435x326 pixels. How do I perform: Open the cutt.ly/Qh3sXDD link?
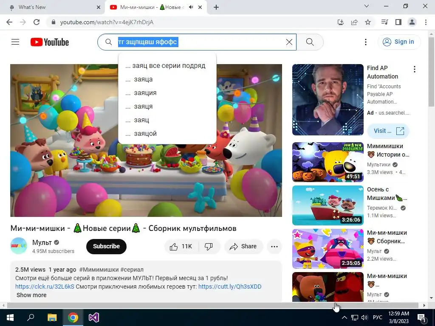(x=230, y=287)
